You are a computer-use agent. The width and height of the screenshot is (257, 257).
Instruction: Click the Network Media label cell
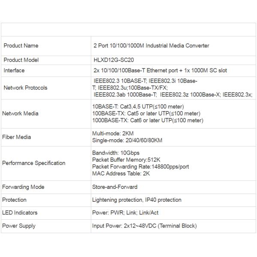[20, 114]
